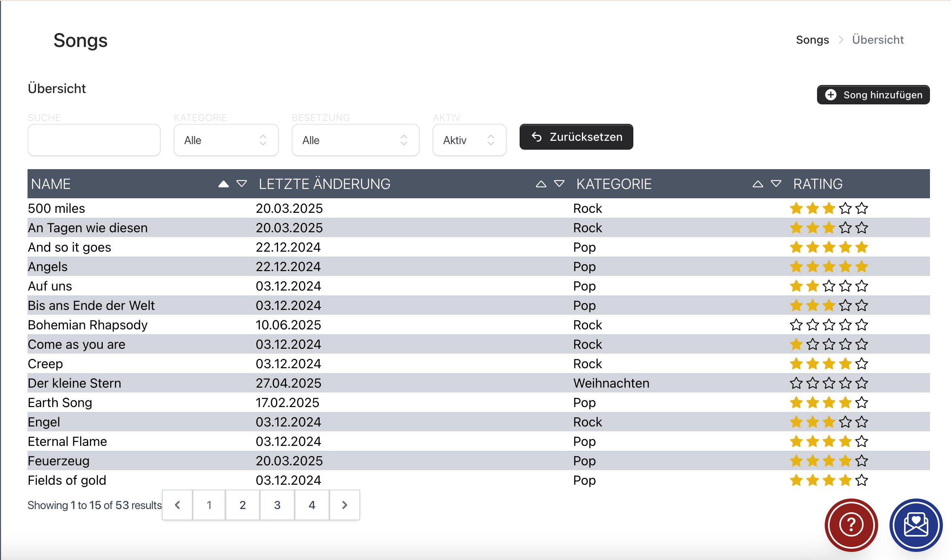Viewport: 951px width, 560px height.
Task: Open the red help question-mark button
Action: pos(851,525)
